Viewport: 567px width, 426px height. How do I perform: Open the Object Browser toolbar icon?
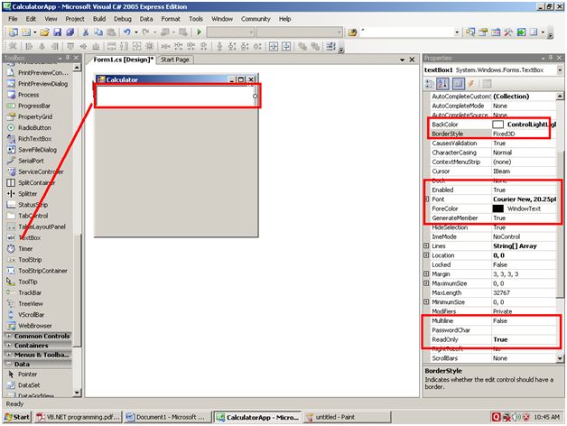coord(496,32)
